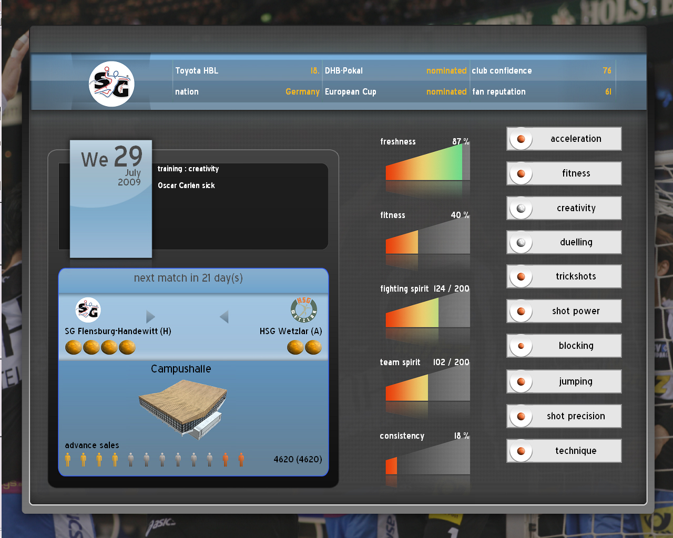Open the Toyota HBL league standing
Screen dimensions: 673x538
click(247, 70)
